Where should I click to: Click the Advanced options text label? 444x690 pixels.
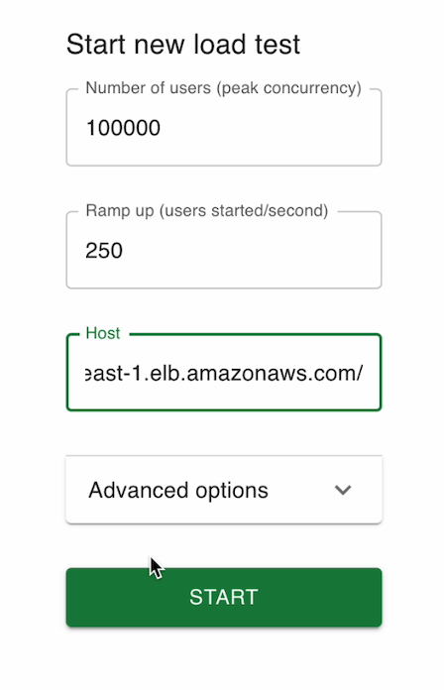click(x=178, y=490)
